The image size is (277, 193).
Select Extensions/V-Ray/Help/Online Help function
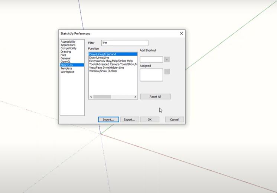pos(113,61)
